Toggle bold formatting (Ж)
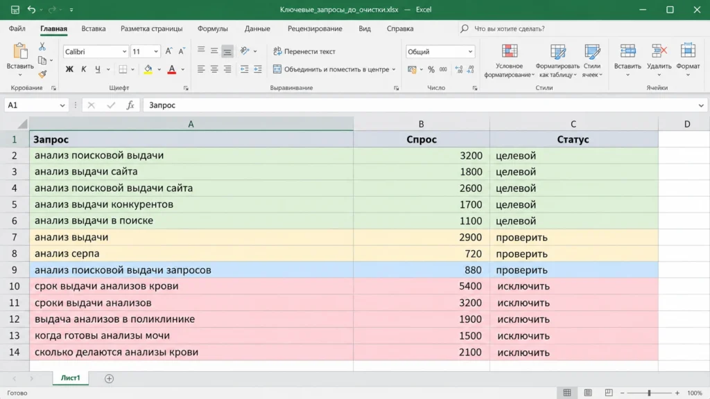Screen dimensions: 710x399 [69, 69]
